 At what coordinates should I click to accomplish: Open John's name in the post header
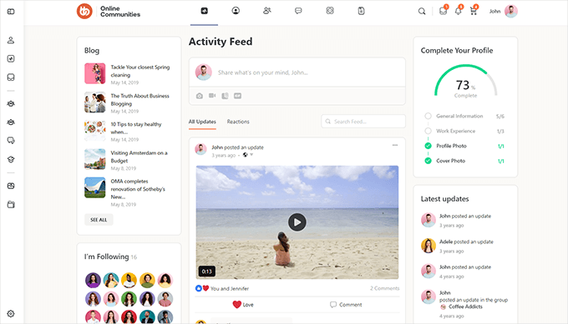click(x=217, y=147)
